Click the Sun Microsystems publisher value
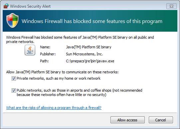Screen dimensions: 180x129 [85, 54]
